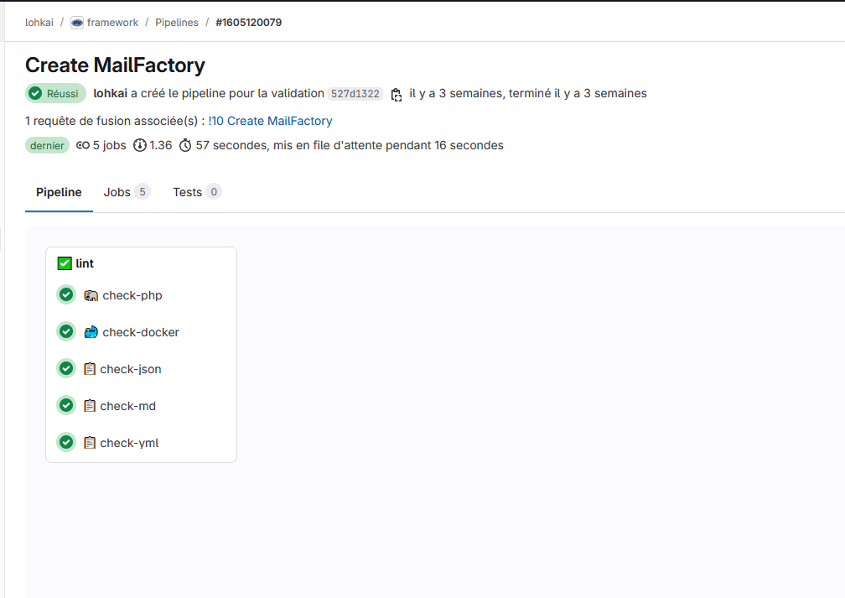Click the Tests count badge 0
Screen dimensions: 845x598
tap(214, 191)
